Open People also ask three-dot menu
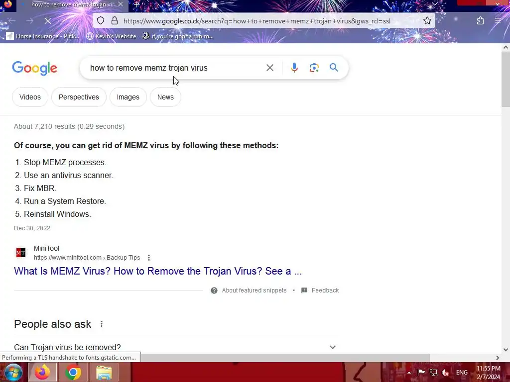This screenshot has width=510, height=382. (102, 324)
